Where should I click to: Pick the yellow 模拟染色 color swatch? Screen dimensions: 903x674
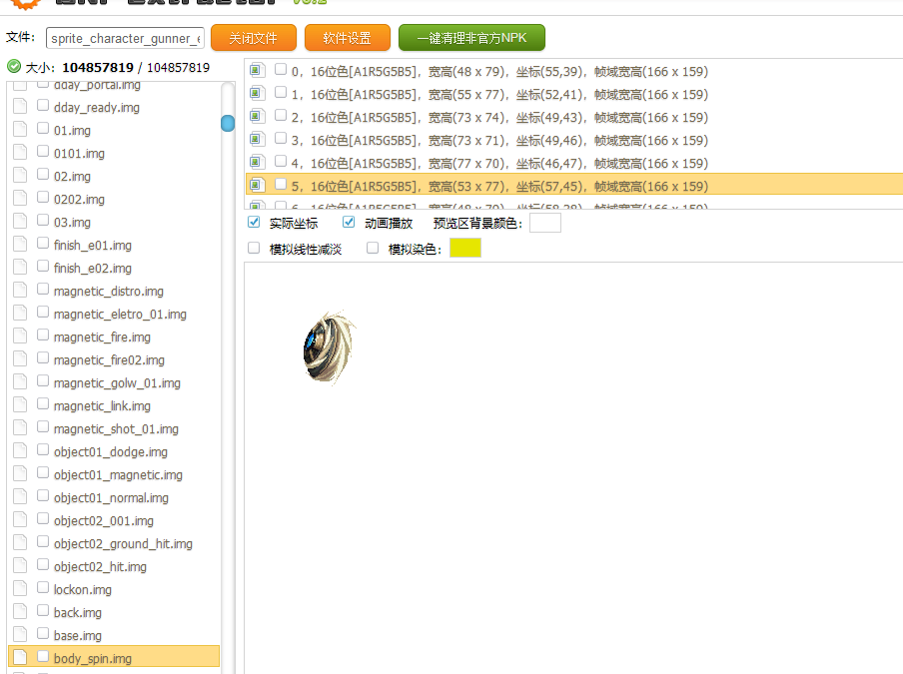[x=464, y=248]
